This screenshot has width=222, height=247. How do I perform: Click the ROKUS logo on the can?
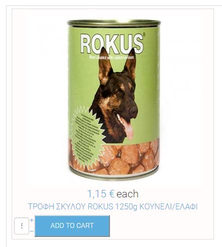pos(112,44)
